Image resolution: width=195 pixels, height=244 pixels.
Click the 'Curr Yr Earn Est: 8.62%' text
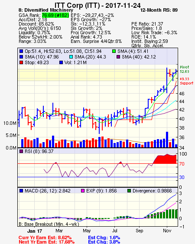(x=45, y=238)
